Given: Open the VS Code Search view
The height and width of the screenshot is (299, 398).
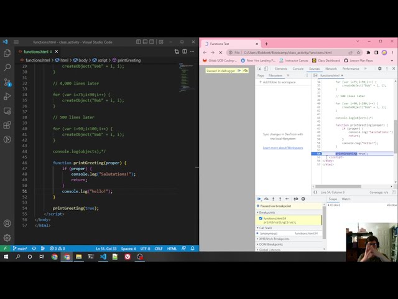Looking at the screenshot, I should coord(7,68).
